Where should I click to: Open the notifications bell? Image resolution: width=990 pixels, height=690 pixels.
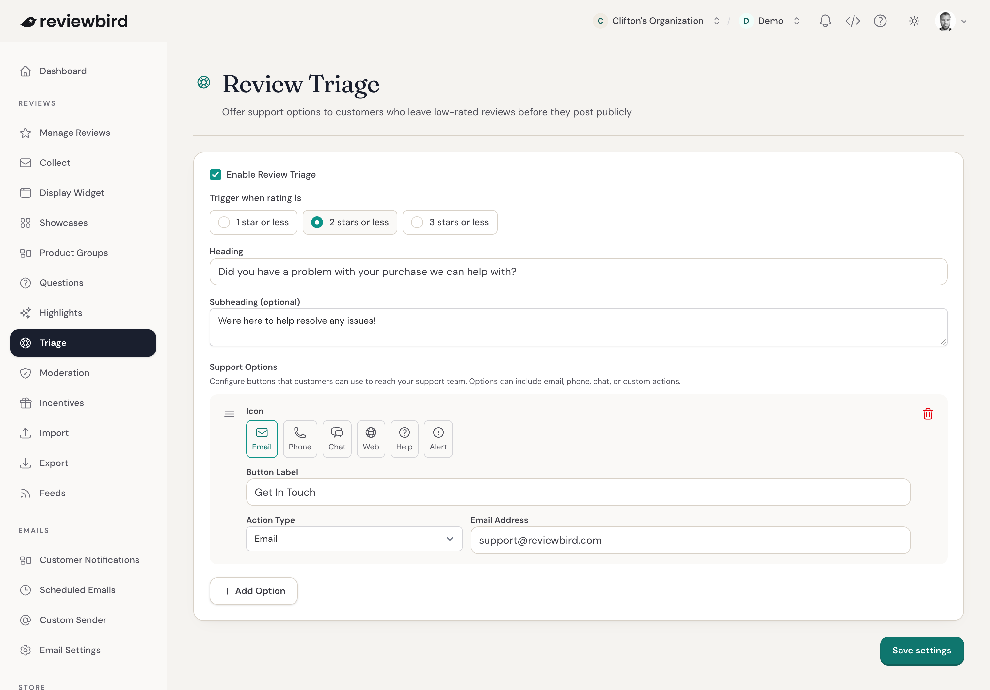[825, 21]
